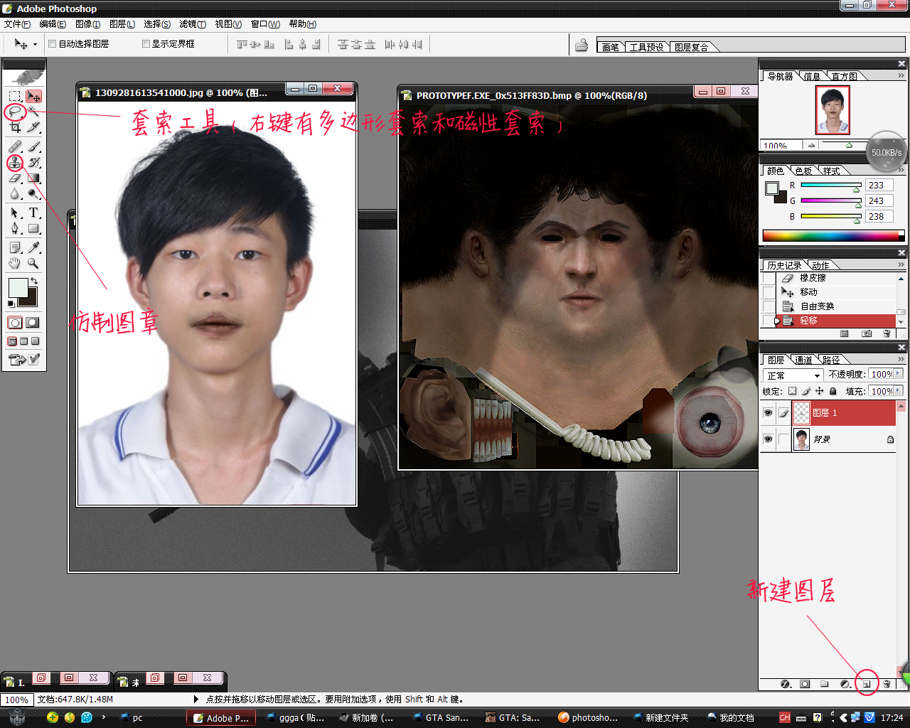Select the Dodge tool
This screenshot has height=728, width=910.
point(33,194)
